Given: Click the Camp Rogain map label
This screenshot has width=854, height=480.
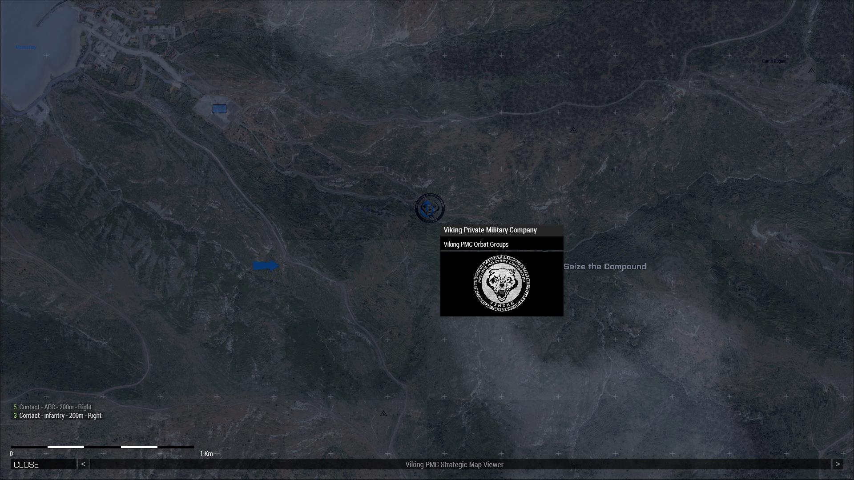Looking at the screenshot, I should click(x=774, y=61).
